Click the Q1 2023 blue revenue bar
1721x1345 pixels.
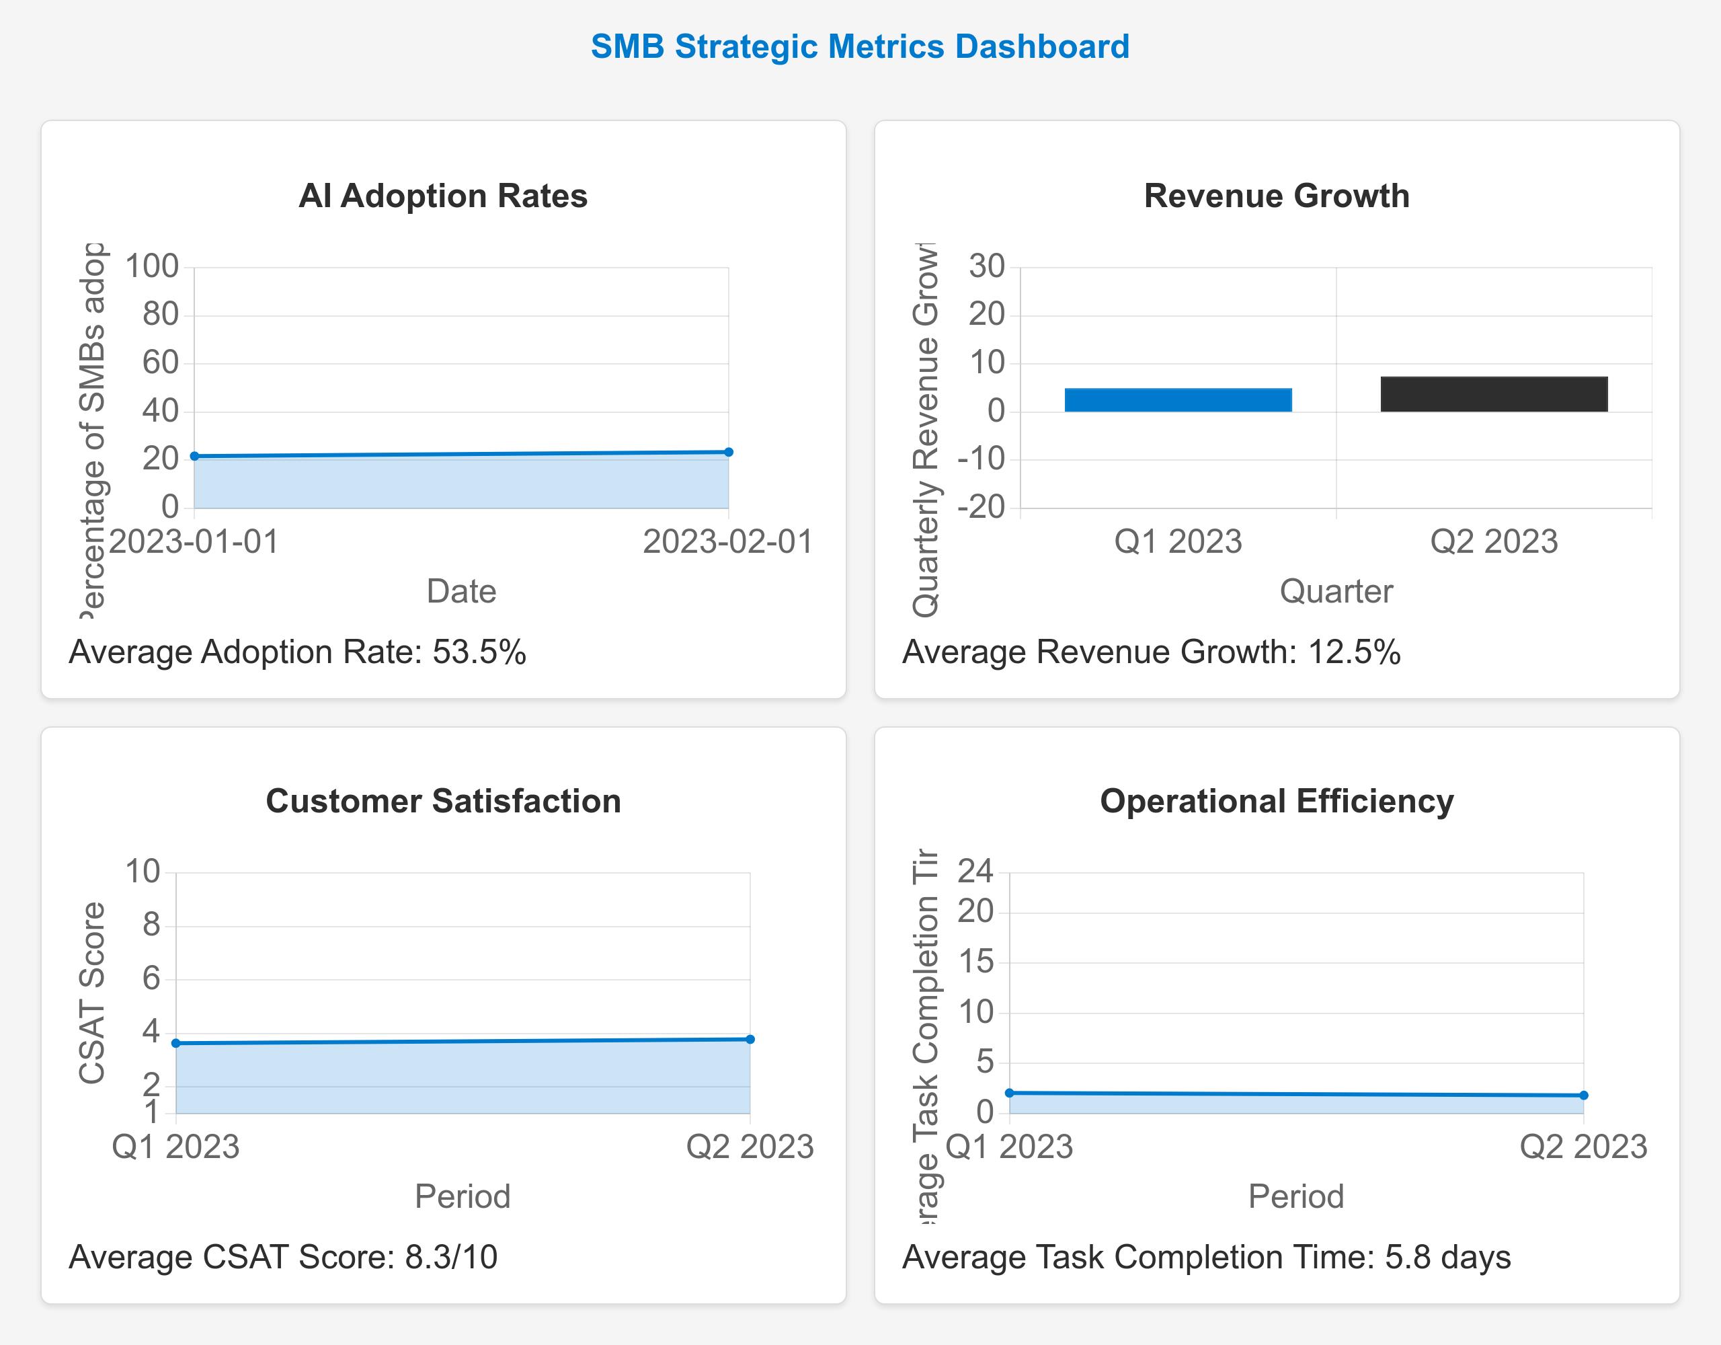click(1178, 399)
